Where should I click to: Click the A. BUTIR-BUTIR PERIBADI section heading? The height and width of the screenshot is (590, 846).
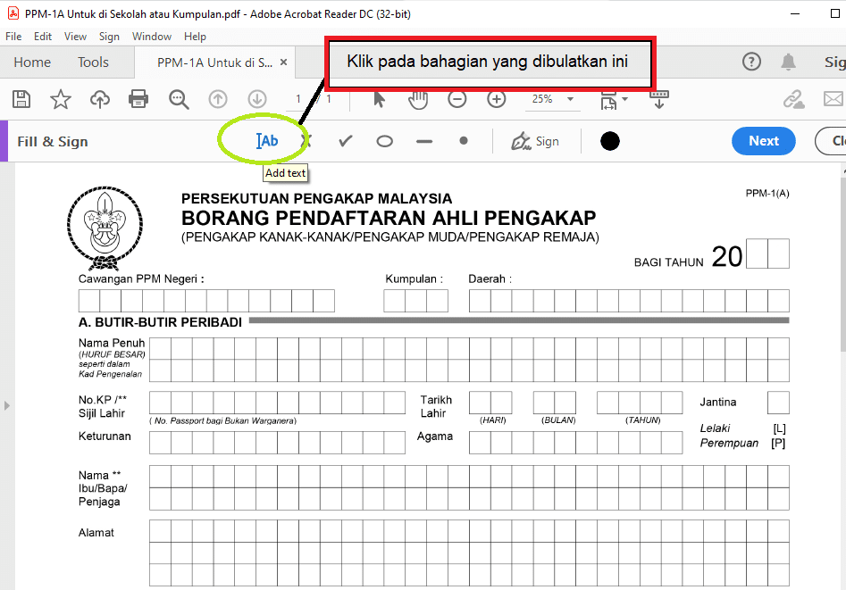pos(160,322)
